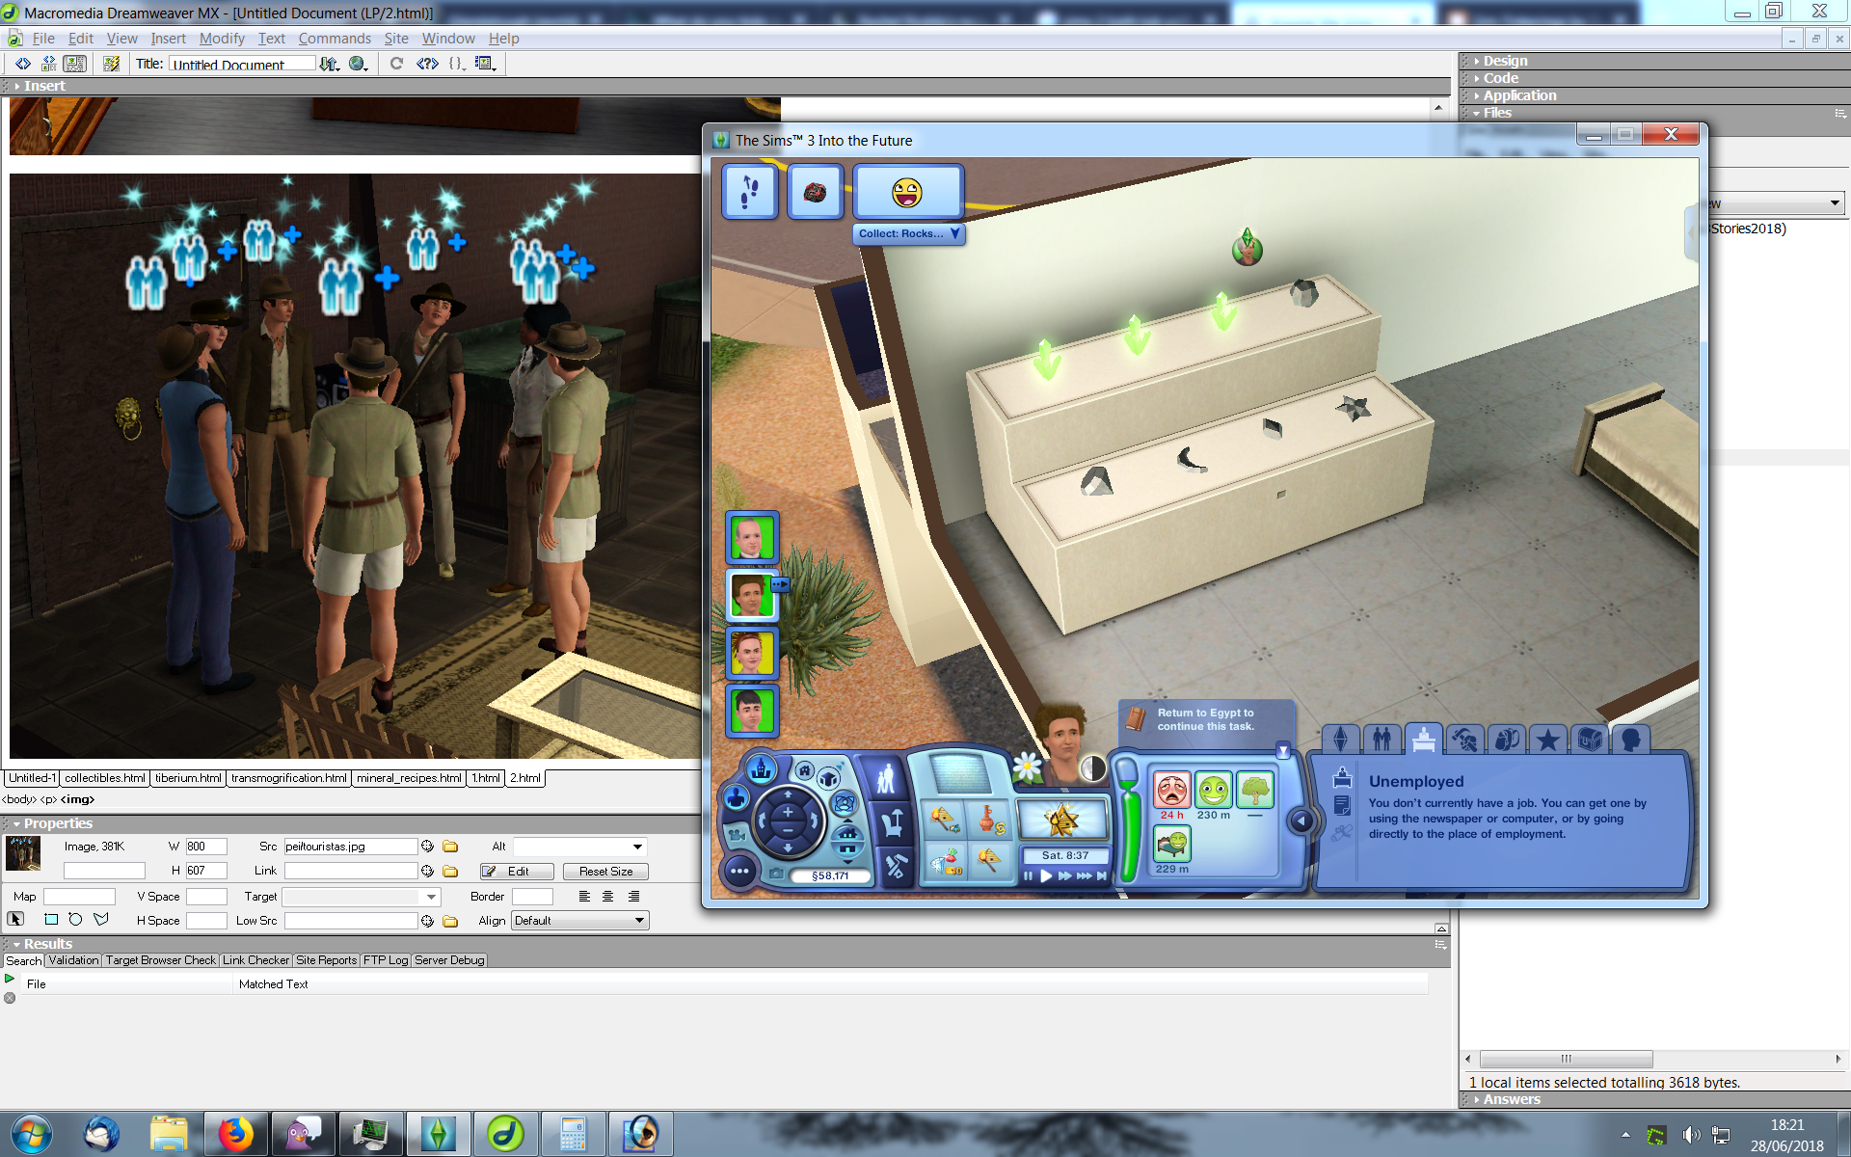
Task: Open the Sims Relationships tab
Action: coord(1382,740)
